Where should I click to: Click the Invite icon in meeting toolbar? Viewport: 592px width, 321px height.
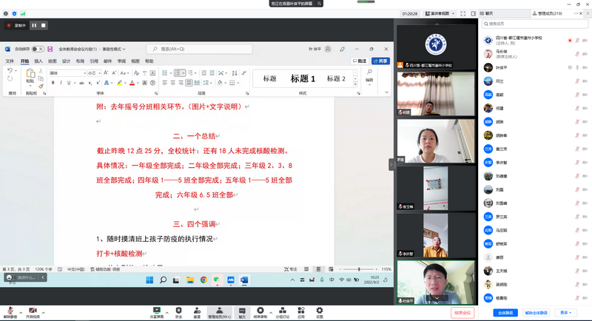197,311
